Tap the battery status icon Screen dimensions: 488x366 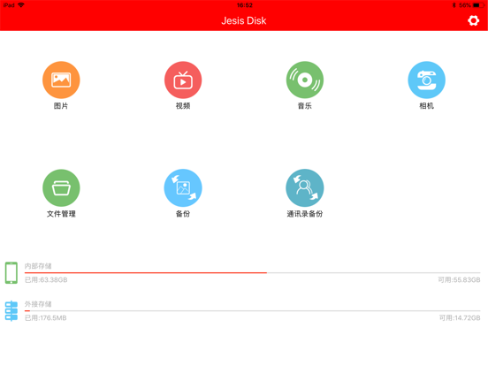point(478,5)
